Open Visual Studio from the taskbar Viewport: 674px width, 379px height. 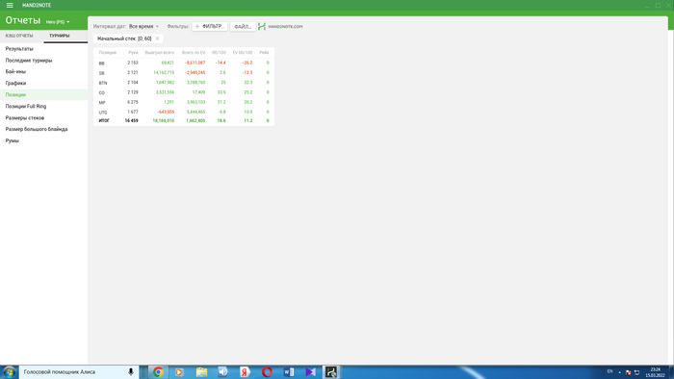pos(310,372)
